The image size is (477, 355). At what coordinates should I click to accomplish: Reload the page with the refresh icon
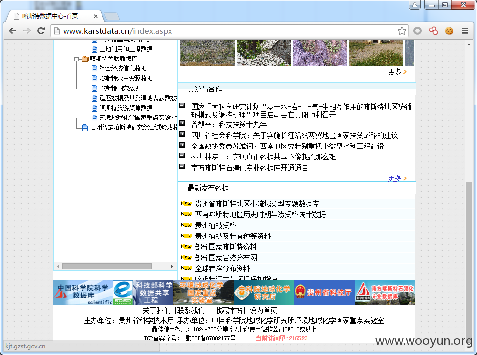pyautogui.click(x=41, y=30)
